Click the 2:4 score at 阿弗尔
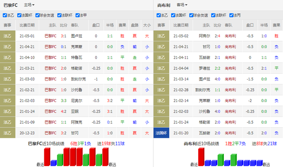The image size is (283, 167). (x=217, y=36)
